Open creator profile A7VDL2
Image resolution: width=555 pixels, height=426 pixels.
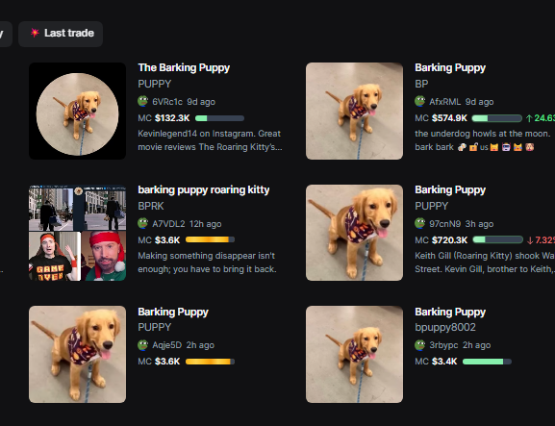pyautogui.click(x=168, y=224)
